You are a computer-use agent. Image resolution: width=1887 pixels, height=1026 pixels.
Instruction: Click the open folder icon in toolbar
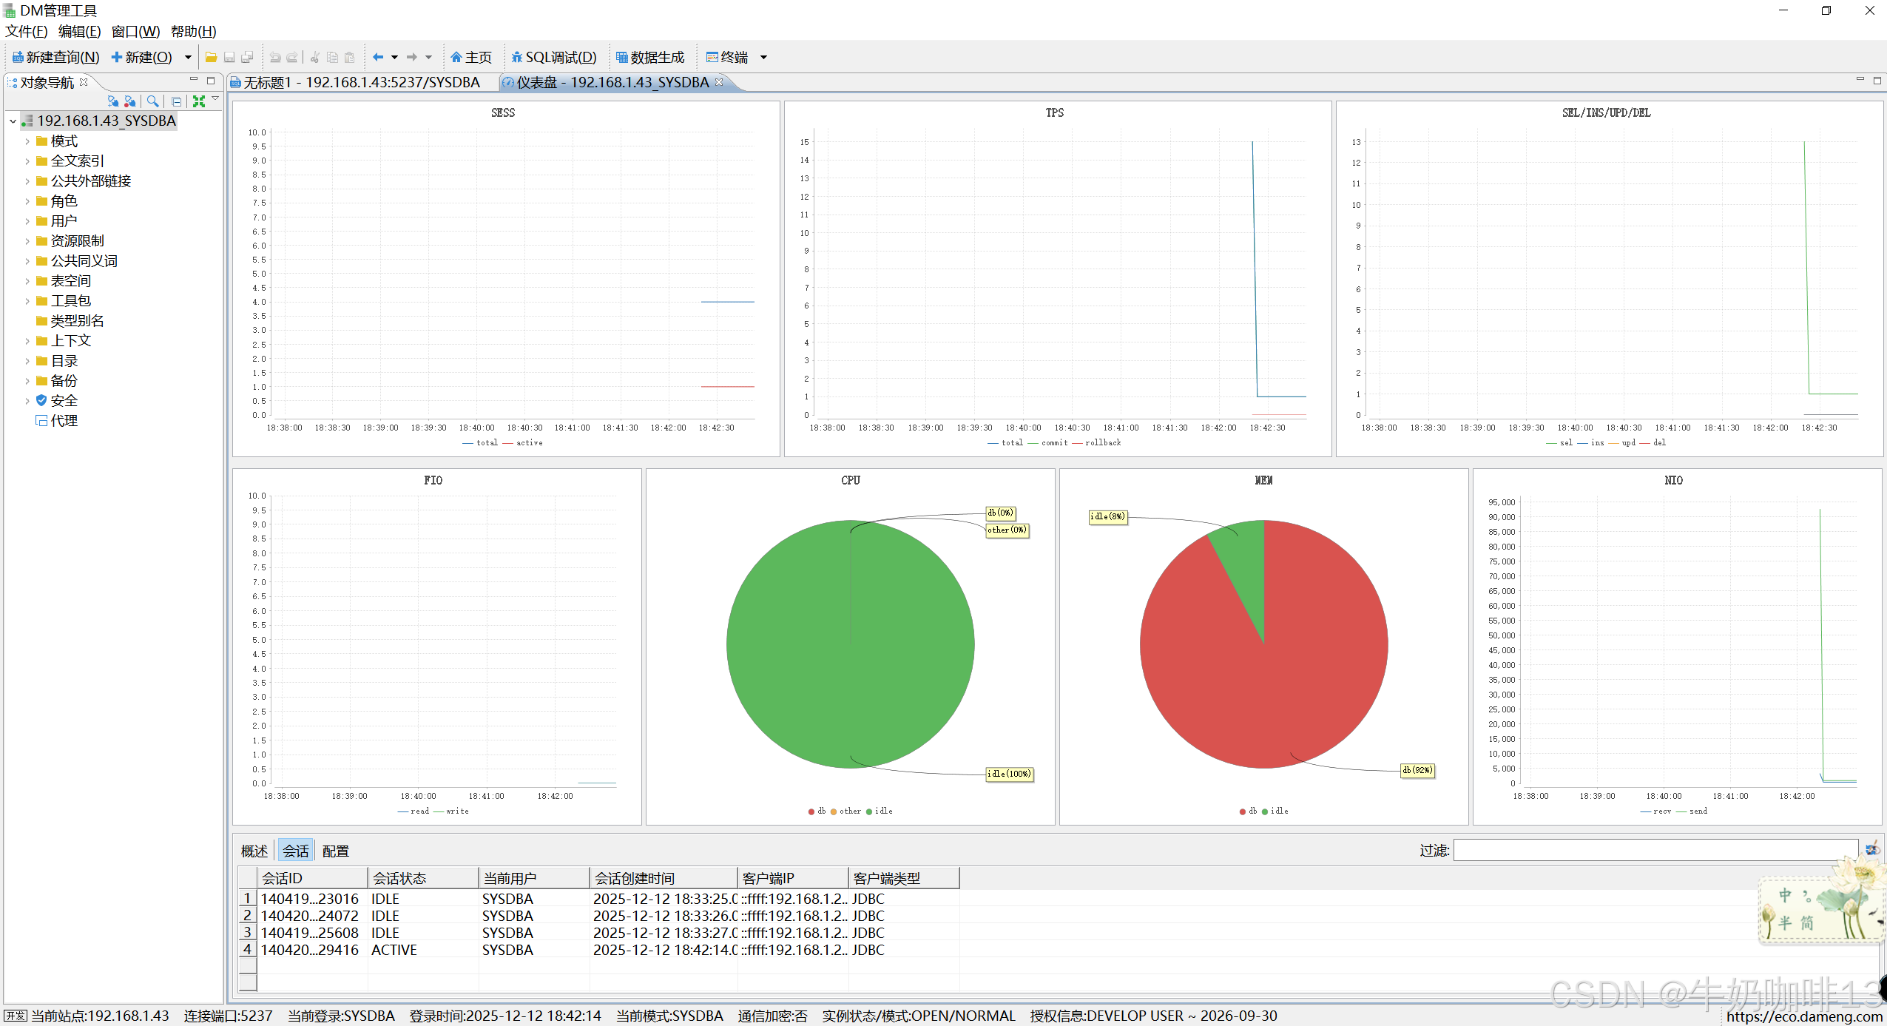211,57
